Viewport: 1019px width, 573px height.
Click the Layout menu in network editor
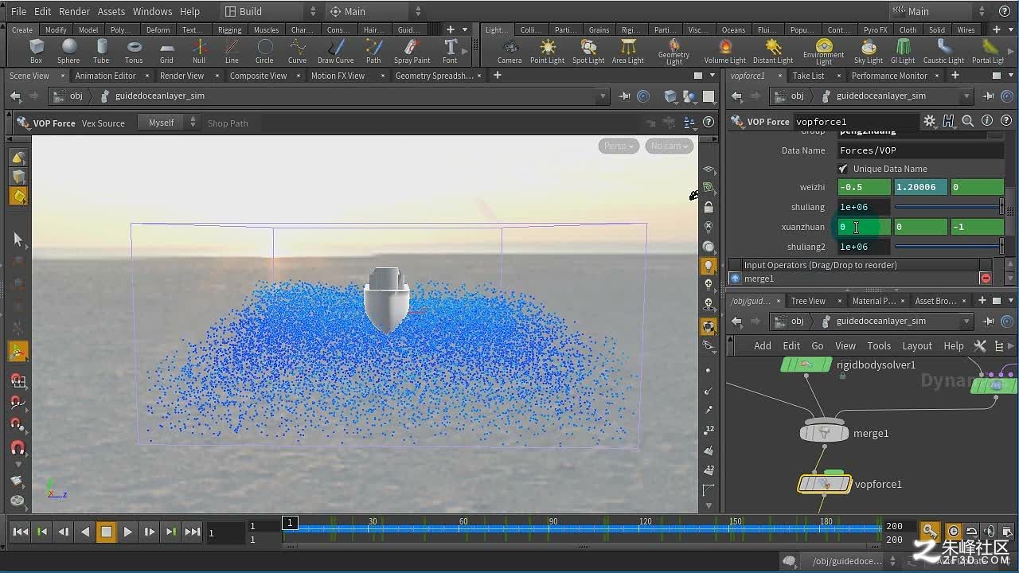pos(917,345)
